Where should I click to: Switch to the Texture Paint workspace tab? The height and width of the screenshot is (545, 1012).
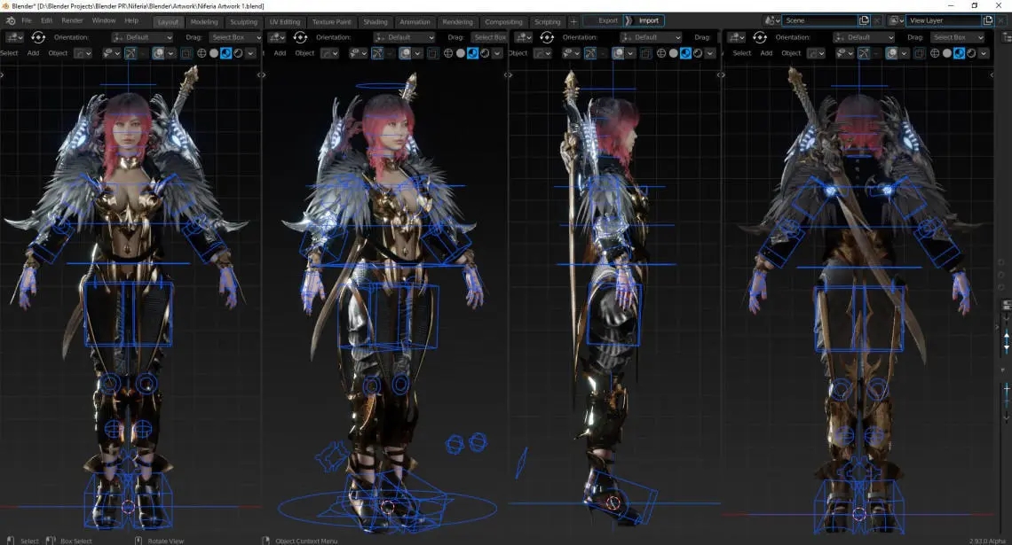click(x=332, y=22)
